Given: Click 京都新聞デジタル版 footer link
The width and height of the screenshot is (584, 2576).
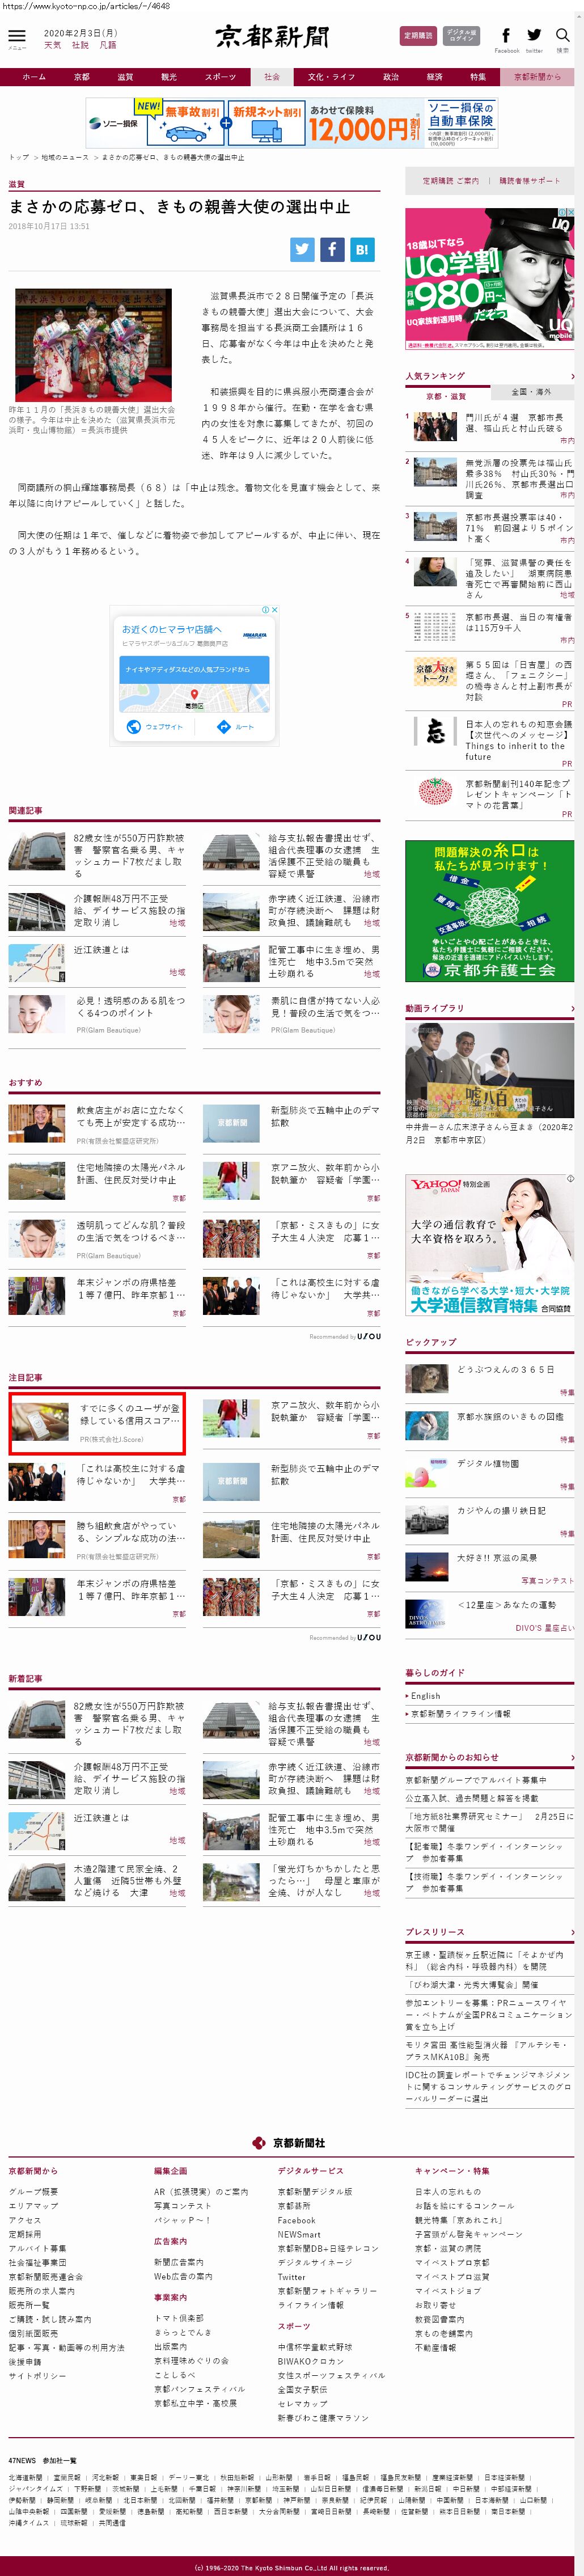Looking at the screenshot, I should click(315, 2191).
